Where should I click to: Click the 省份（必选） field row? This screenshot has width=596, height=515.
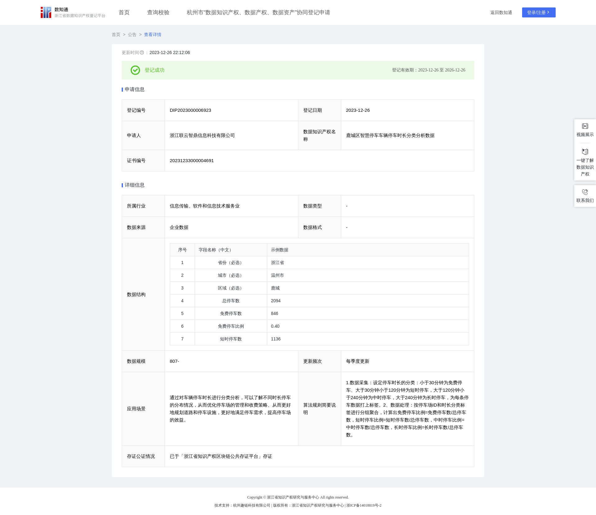click(319, 263)
